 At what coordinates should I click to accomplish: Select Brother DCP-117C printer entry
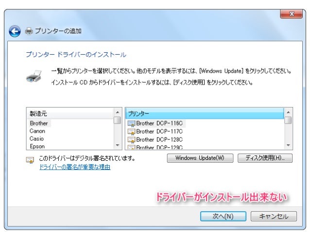tap(155, 131)
